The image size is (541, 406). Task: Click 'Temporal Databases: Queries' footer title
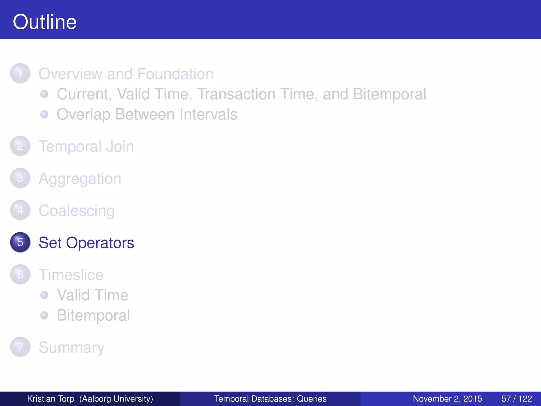[x=270, y=399]
